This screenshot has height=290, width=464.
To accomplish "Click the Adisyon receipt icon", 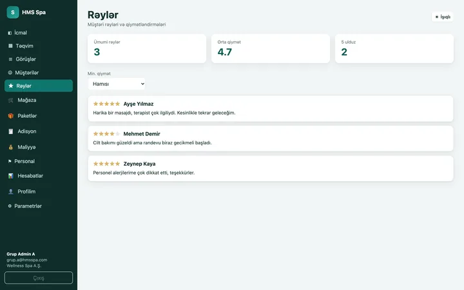I will click(11, 131).
